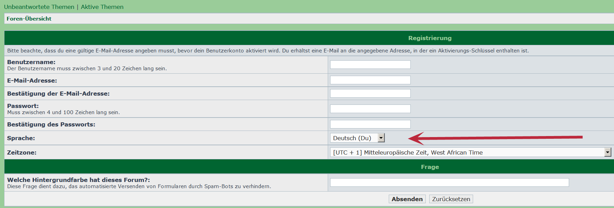
Task: Click into the Passwort input field
Action: (370, 109)
